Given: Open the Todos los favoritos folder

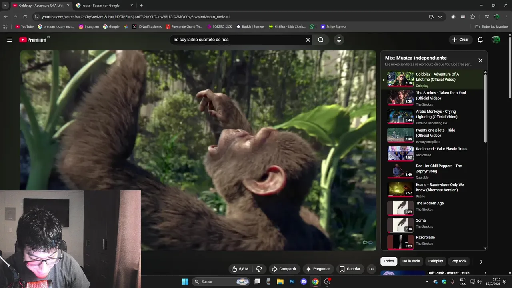Looking at the screenshot, I should click(492, 27).
